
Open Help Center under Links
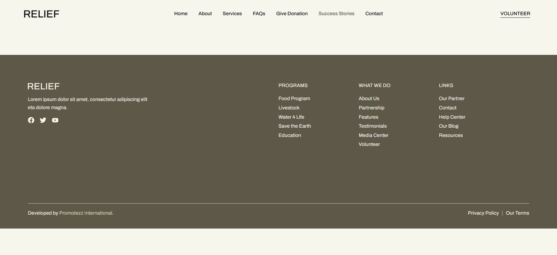click(452, 117)
